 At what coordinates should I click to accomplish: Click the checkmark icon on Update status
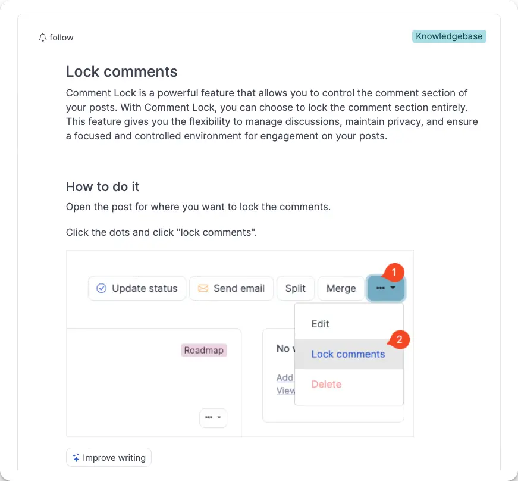click(101, 288)
